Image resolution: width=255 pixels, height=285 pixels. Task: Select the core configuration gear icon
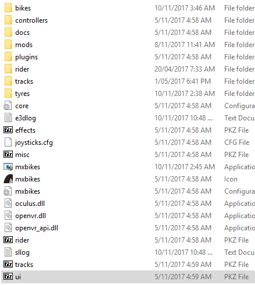click(x=8, y=106)
